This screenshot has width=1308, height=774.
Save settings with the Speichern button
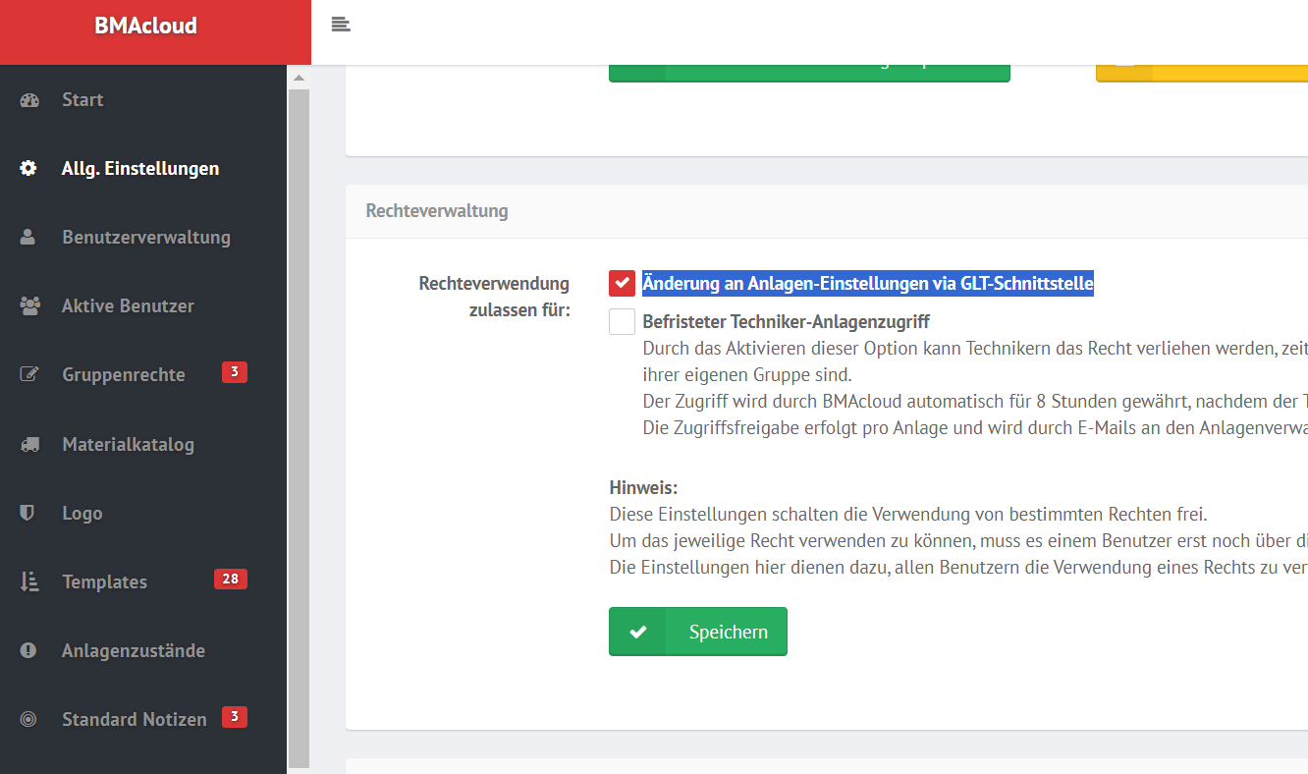pyautogui.click(x=698, y=632)
